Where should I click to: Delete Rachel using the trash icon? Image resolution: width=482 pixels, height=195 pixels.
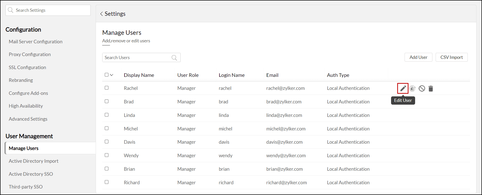[x=431, y=89]
